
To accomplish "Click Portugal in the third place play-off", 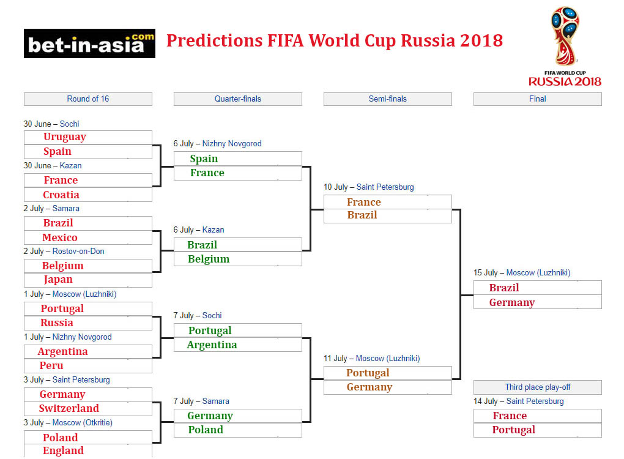I will 513,430.
